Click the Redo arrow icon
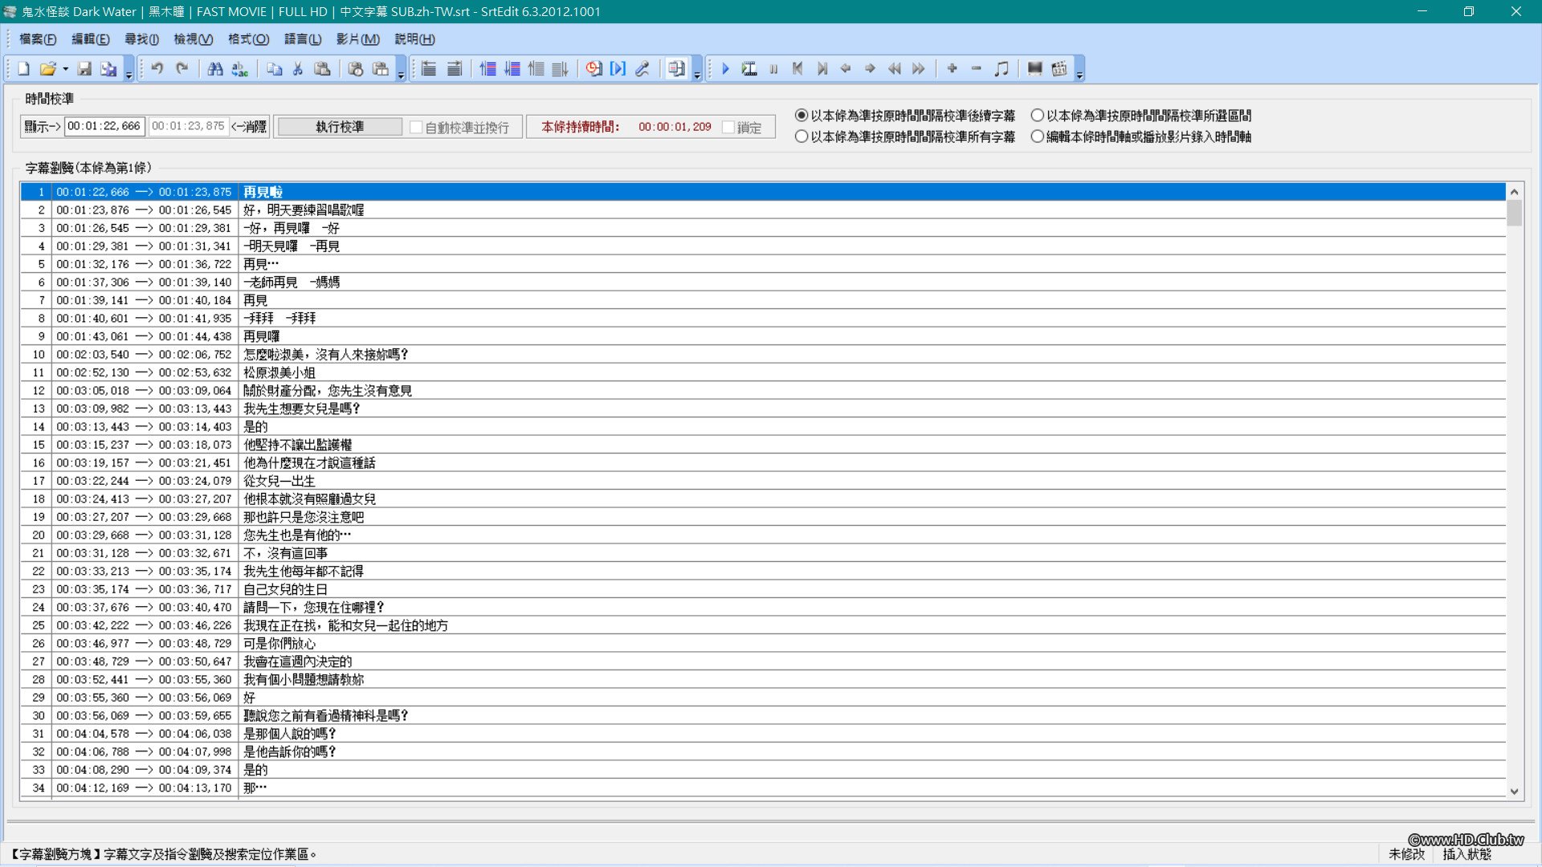 (182, 69)
